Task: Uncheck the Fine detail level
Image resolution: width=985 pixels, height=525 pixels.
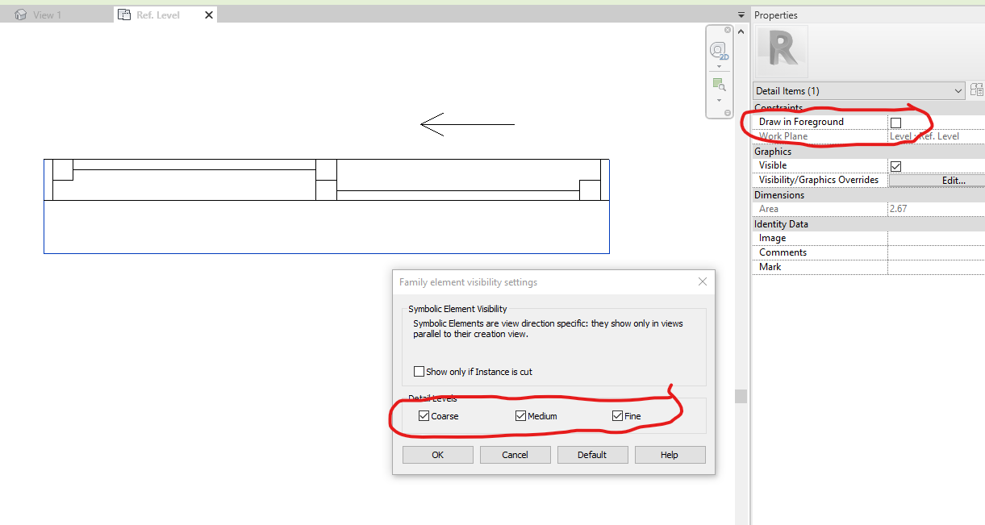Action: tap(616, 415)
